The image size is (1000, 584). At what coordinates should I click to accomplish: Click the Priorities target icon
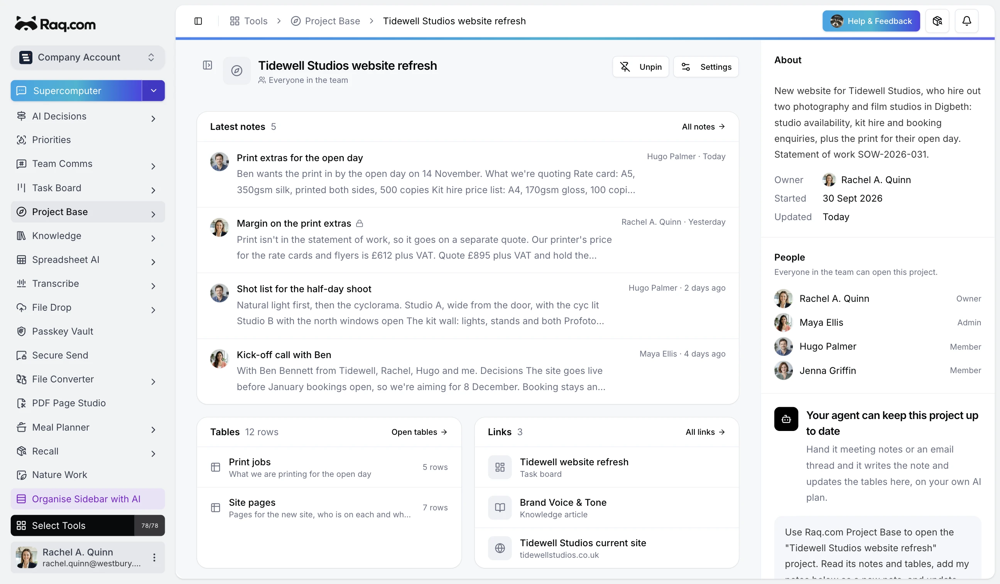pyautogui.click(x=22, y=140)
